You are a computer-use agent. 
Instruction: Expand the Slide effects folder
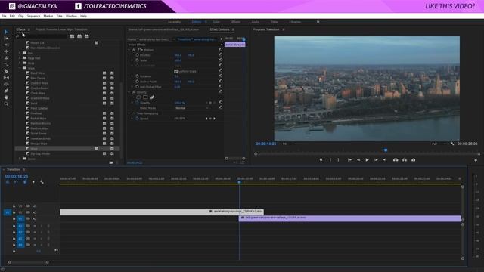[20, 63]
